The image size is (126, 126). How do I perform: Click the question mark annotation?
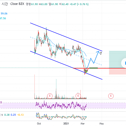click(x=101, y=53)
